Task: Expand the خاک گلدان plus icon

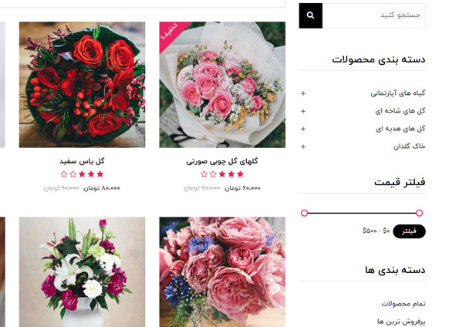Action: (x=303, y=147)
